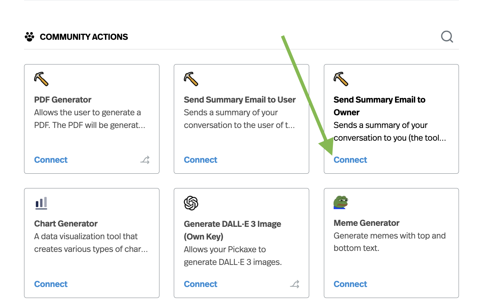488x304 pixels.
Task: Connect the Chart Generator action
Action: [x=51, y=284]
